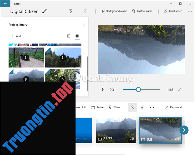Screen dimensions: 195x155
Task: Rotate the selected clip
Action: pos(133,107)
